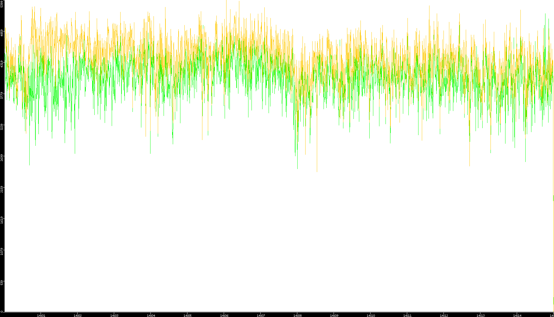The image size is (554, 317).
Task: Click the 2159 value on the vertical axis
Action: [2, 189]
